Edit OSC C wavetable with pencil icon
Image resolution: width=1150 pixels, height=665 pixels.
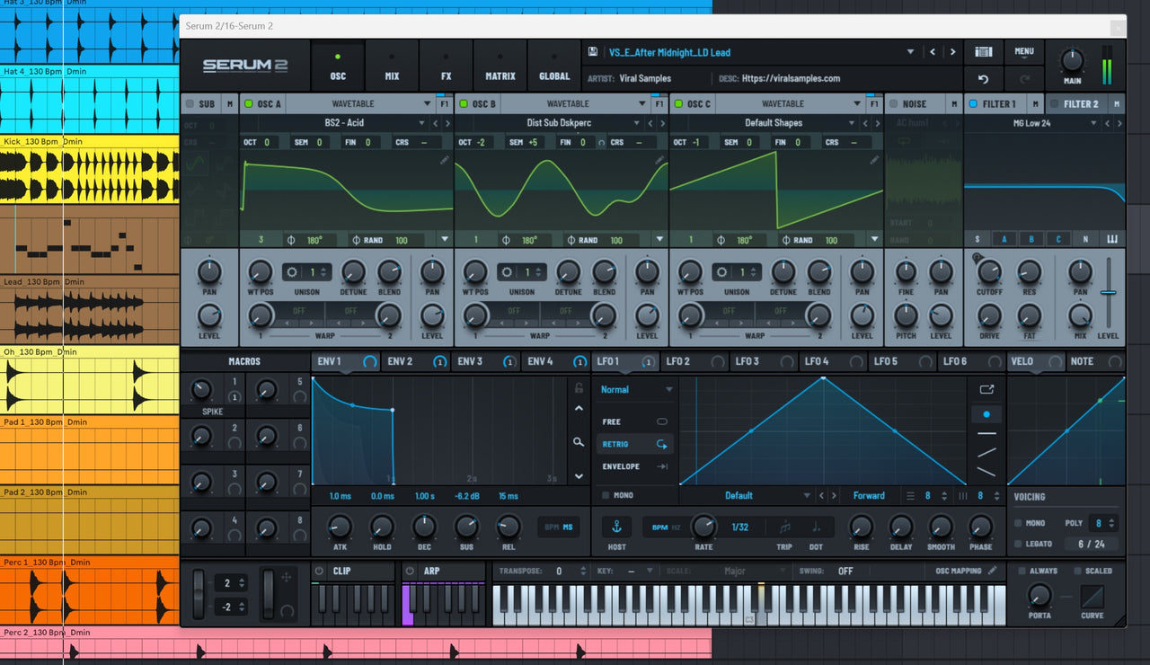[x=875, y=160]
